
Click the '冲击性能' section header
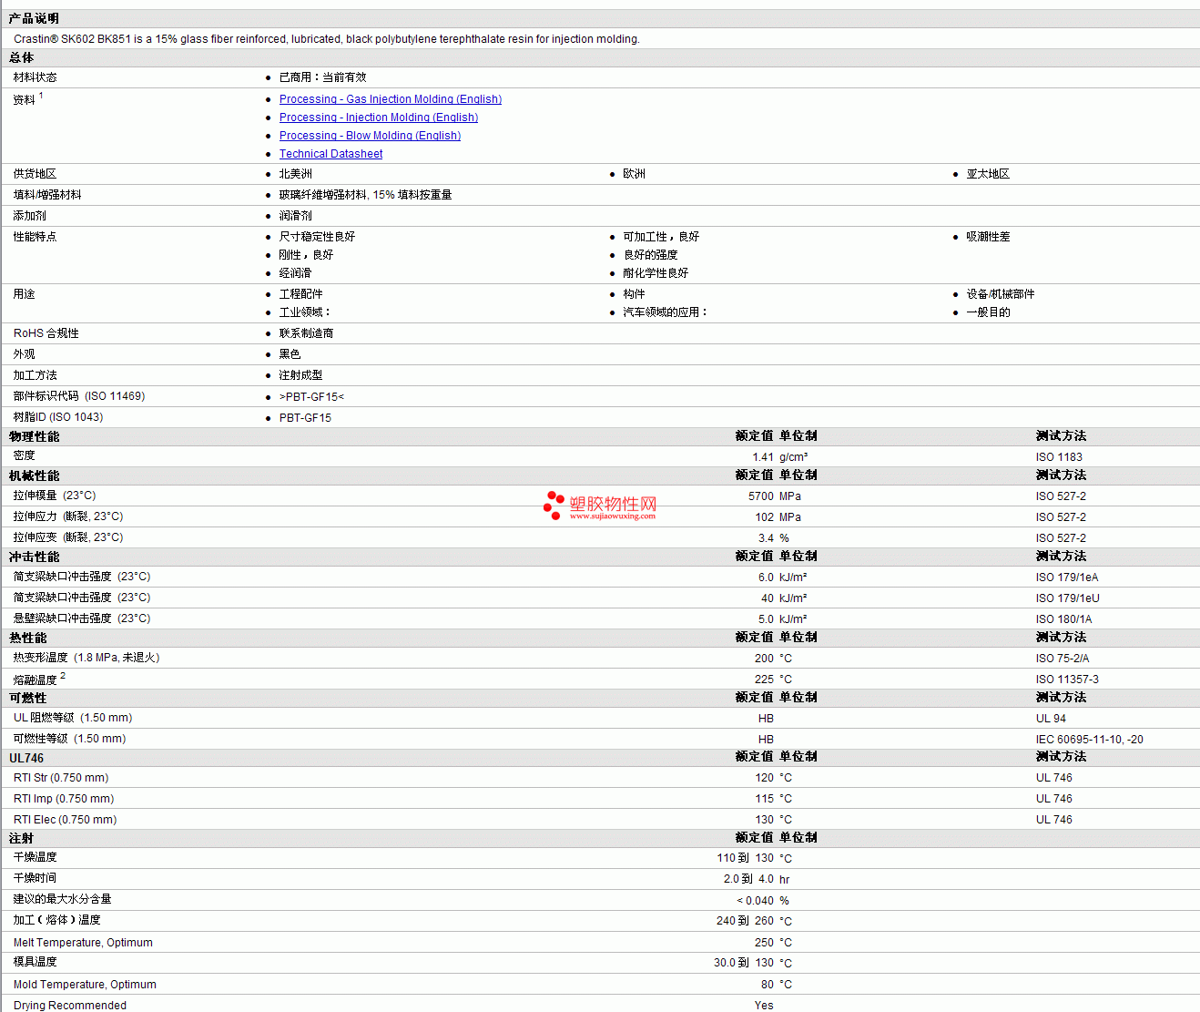(34, 557)
